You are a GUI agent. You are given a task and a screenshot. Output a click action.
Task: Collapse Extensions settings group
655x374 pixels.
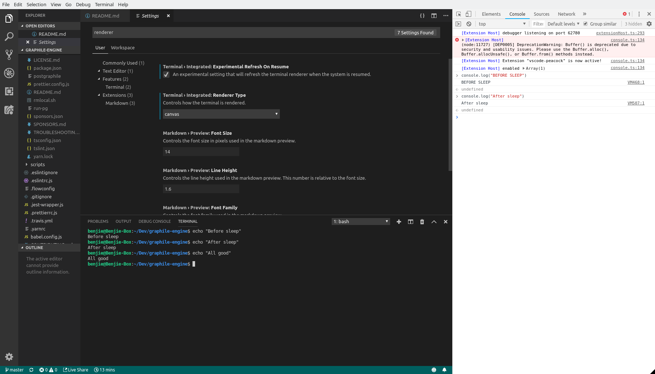pos(99,95)
